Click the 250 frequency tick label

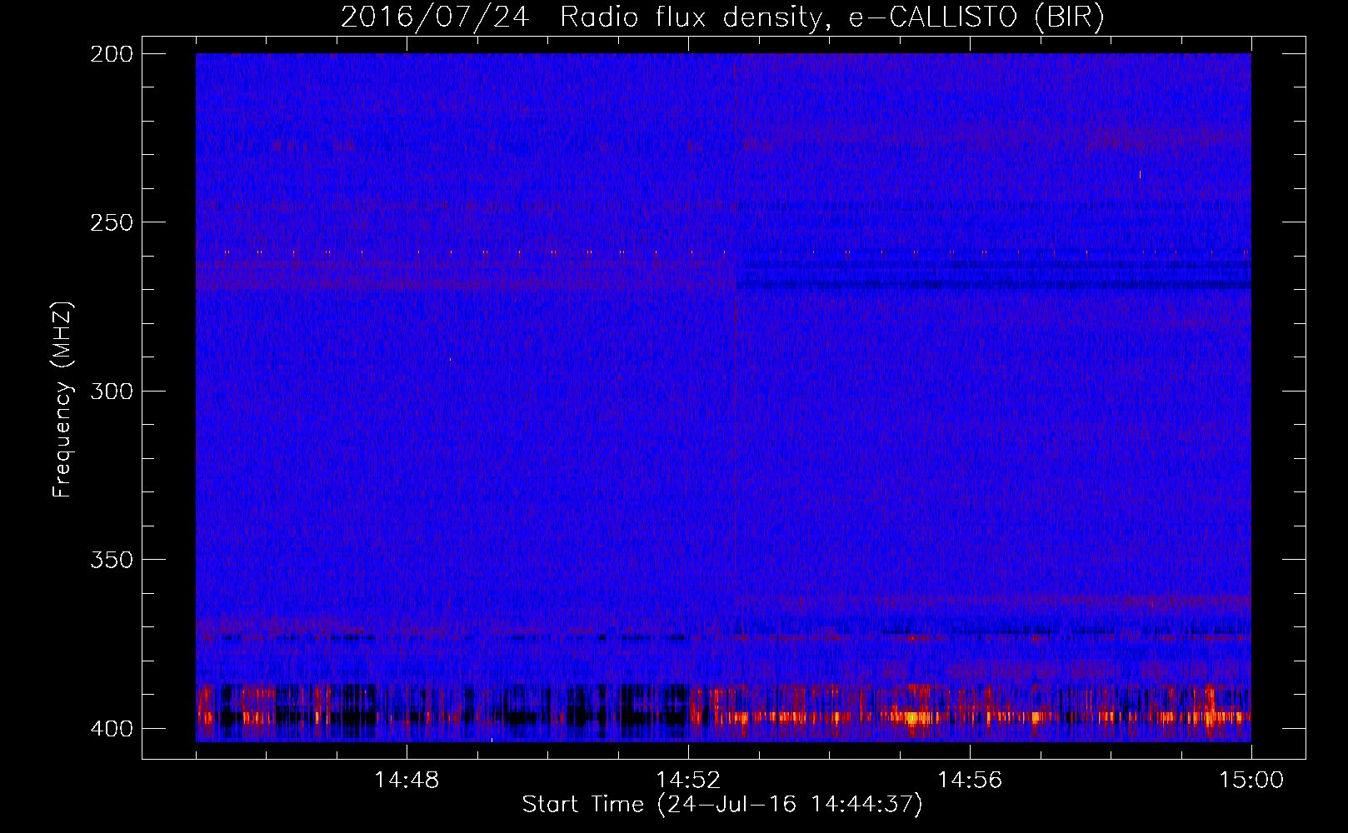click(112, 222)
